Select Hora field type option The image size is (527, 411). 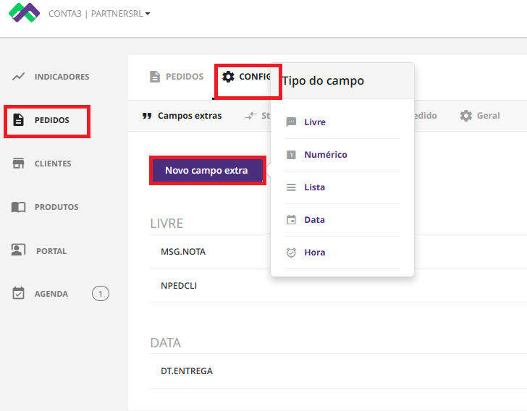[x=314, y=253]
